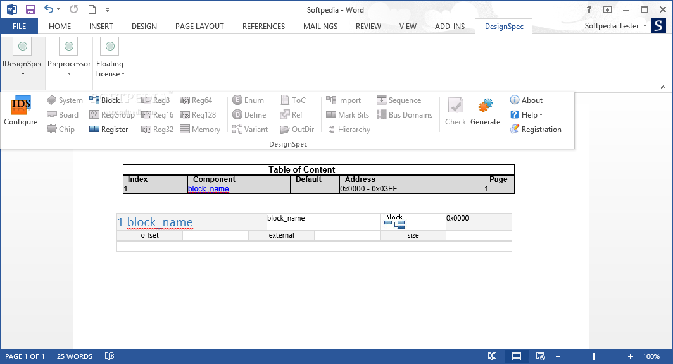Insert a Ref template
Image resolution: width=673 pixels, height=364 pixels.
[x=291, y=115]
